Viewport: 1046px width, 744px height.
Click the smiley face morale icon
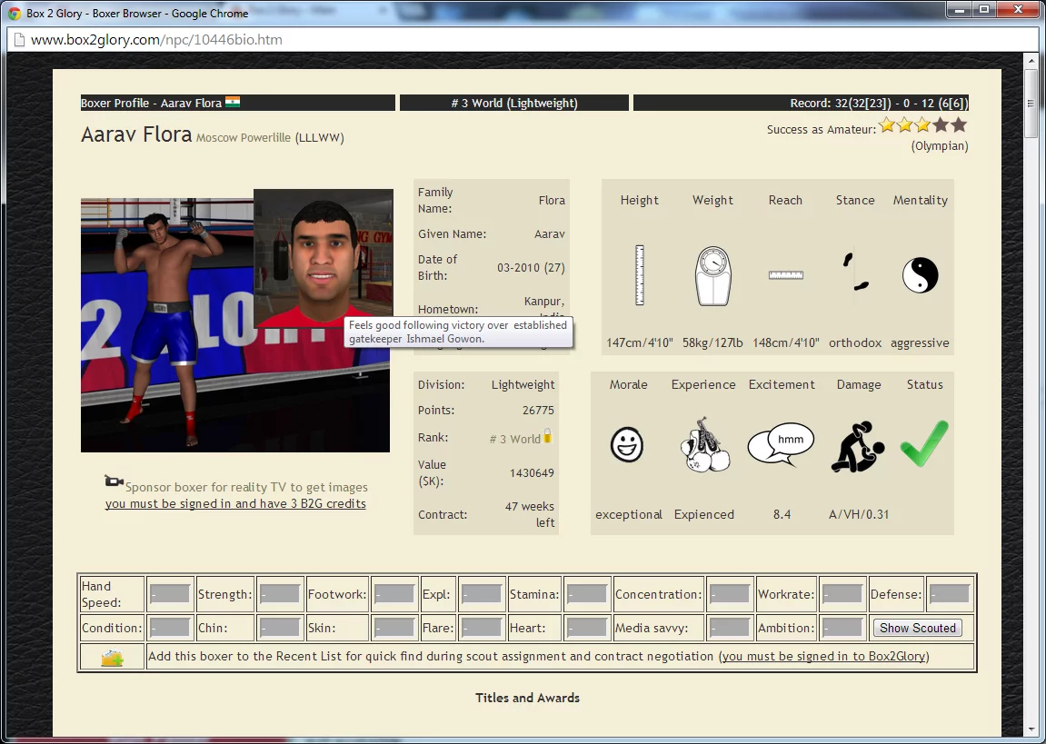(x=627, y=445)
